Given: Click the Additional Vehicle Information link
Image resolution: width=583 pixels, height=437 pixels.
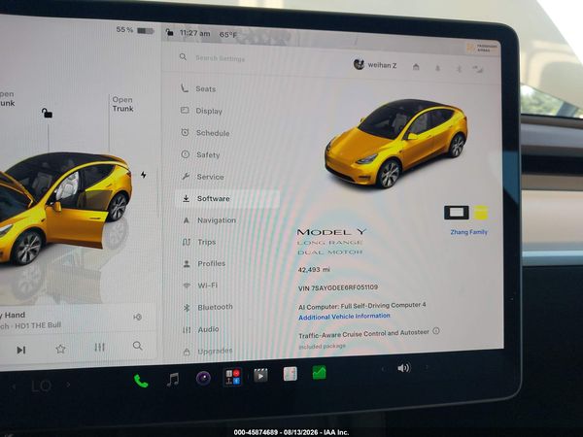Looking at the screenshot, I should pyautogui.click(x=344, y=317).
